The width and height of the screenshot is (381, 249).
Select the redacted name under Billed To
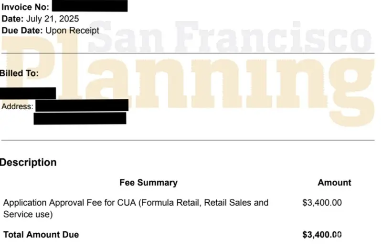click(x=28, y=93)
